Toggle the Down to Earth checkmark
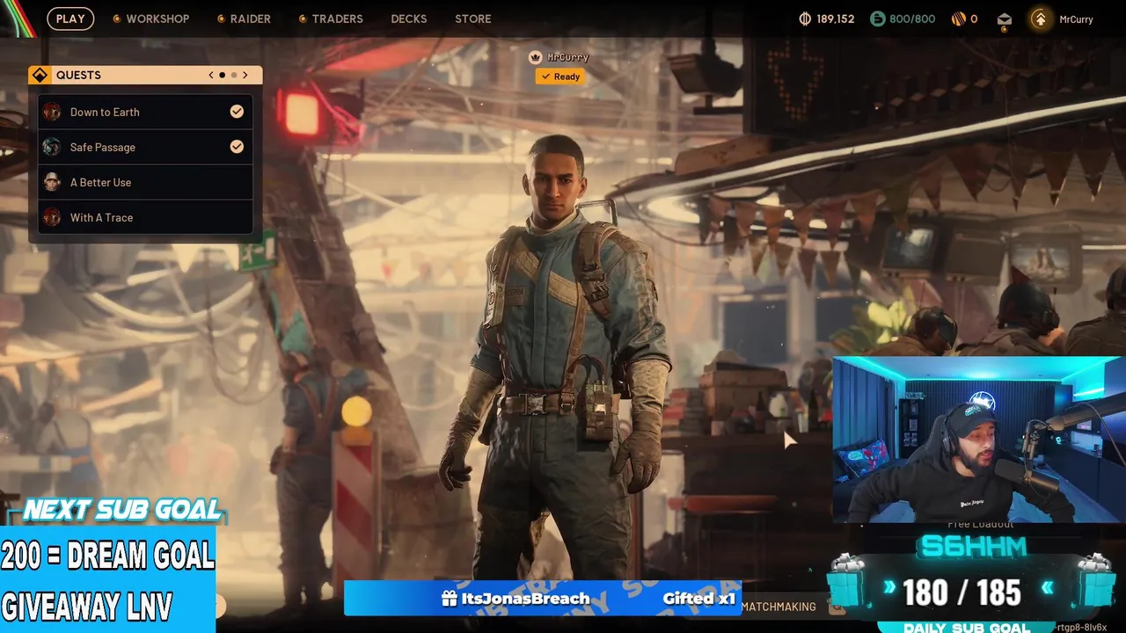This screenshot has width=1126, height=633. [237, 112]
